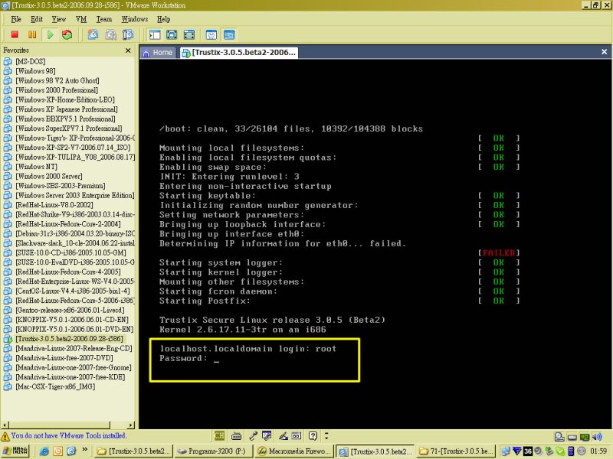Click the console view toolbar icon
Screen dimensions: 613x459
click(229, 34)
